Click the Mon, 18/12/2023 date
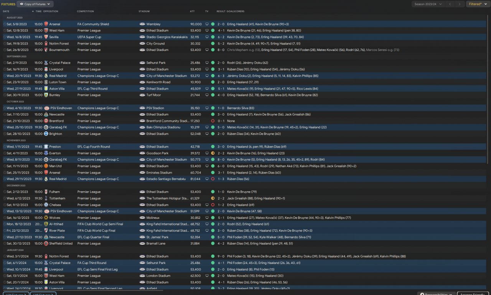The image size is (491, 295). coord(18,224)
